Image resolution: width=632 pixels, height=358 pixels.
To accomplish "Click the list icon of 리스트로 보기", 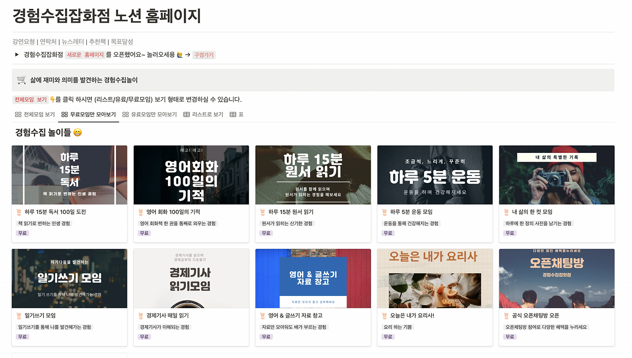I will click(187, 114).
